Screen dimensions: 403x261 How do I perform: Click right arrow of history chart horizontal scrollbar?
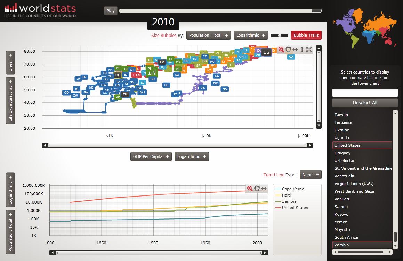(265, 253)
